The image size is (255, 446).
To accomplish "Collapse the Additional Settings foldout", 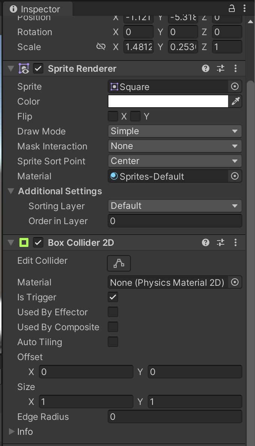I will [11, 191].
